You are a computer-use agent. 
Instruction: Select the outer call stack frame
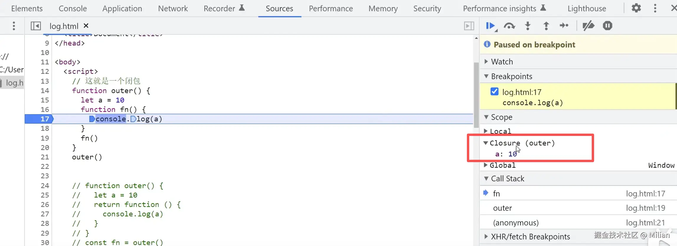pos(502,208)
